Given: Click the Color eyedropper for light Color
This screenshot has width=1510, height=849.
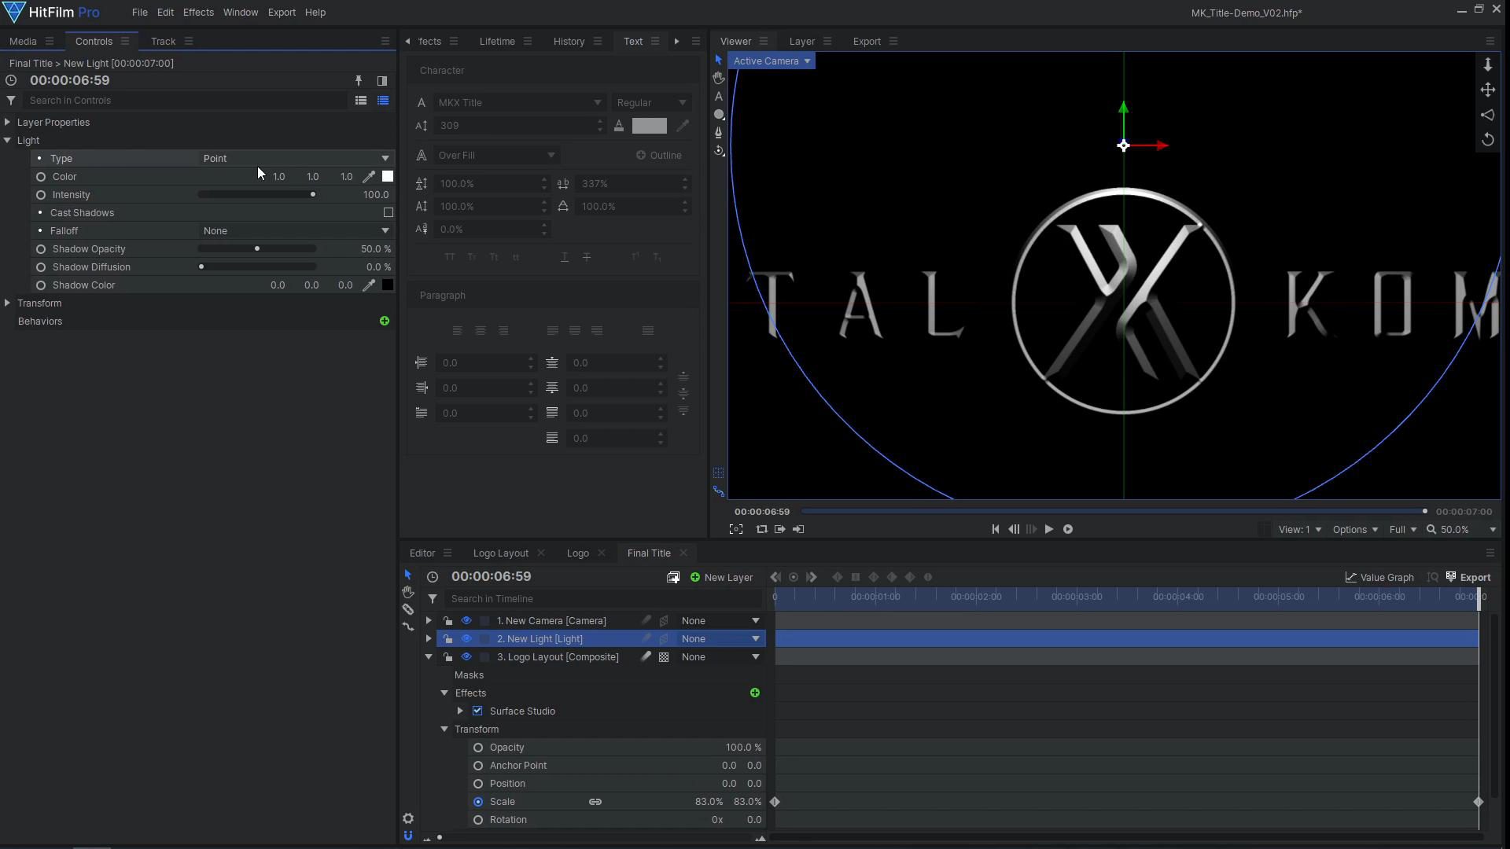Looking at the screenshot, I should coord(368,177).
